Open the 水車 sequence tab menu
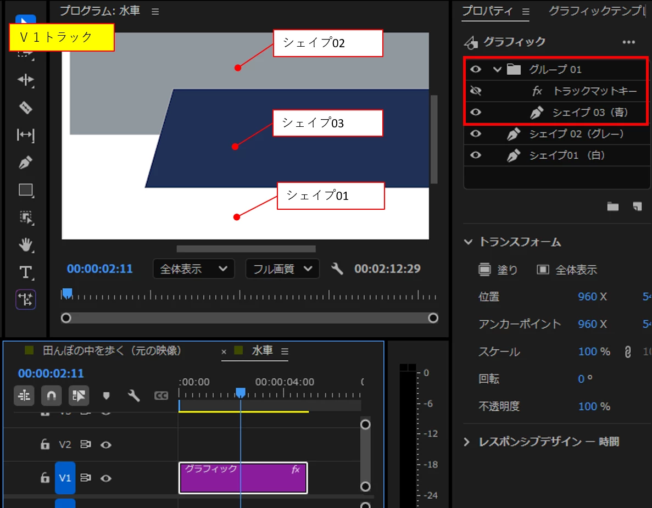Screen dimensions: 652x508 pos(285,351)
